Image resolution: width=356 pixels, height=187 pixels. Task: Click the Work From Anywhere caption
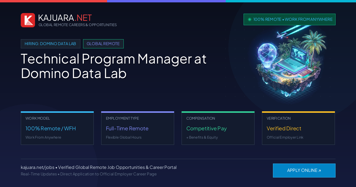[43, 137]
